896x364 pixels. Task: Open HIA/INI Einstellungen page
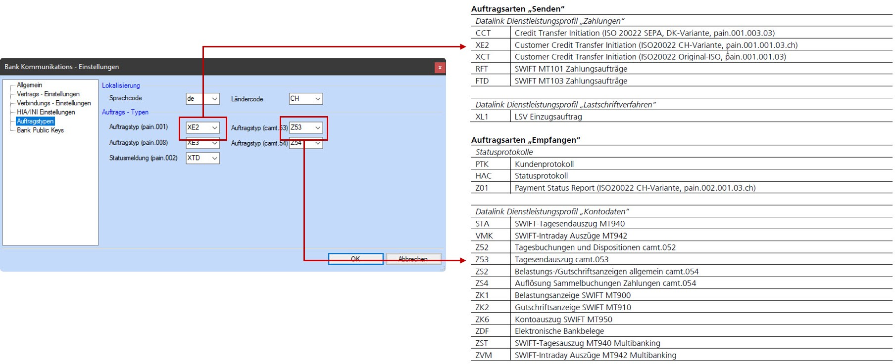[46, 112]
